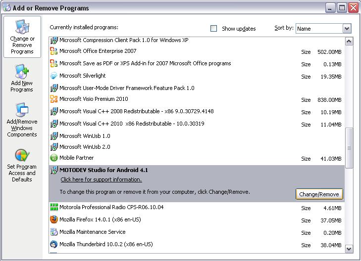Select Microsoft WinUsb 2.0 entry
The width and height of the screenshot is (361, 261).
tap(197, 147)
